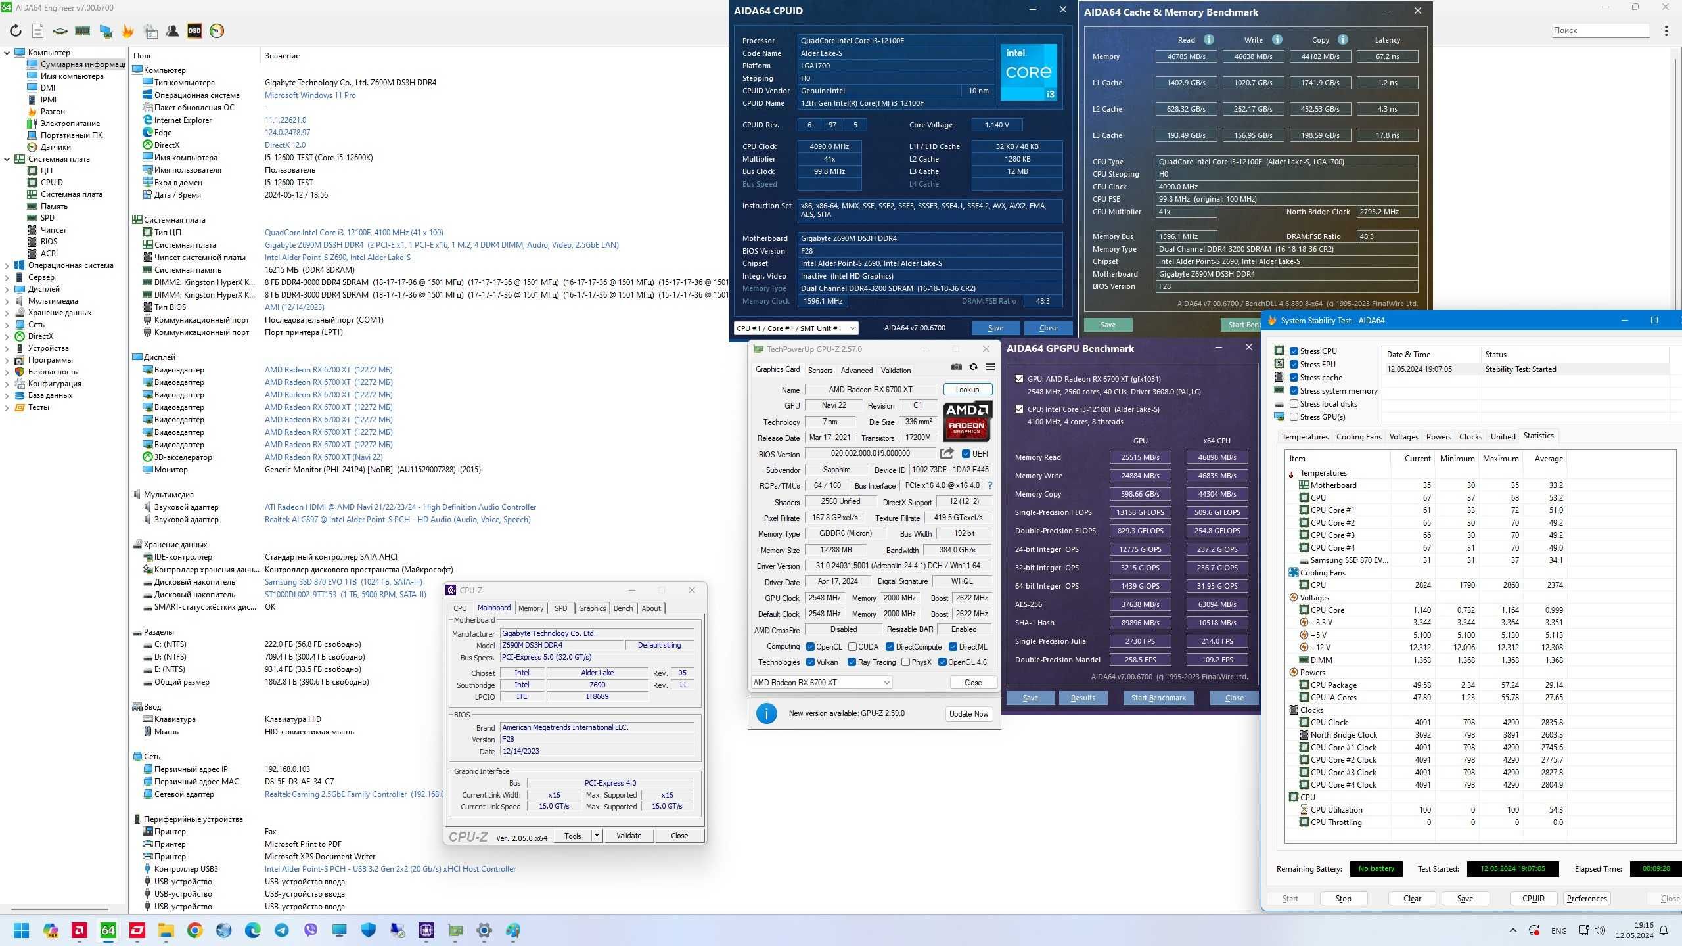1682x946 pixels.
Task: Click the Update Now button in GPU-Z
Action: (968, 714)
